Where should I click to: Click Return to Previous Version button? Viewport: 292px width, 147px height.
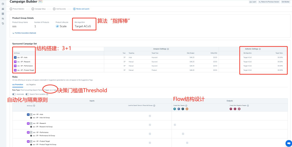(x=269, y=2)
